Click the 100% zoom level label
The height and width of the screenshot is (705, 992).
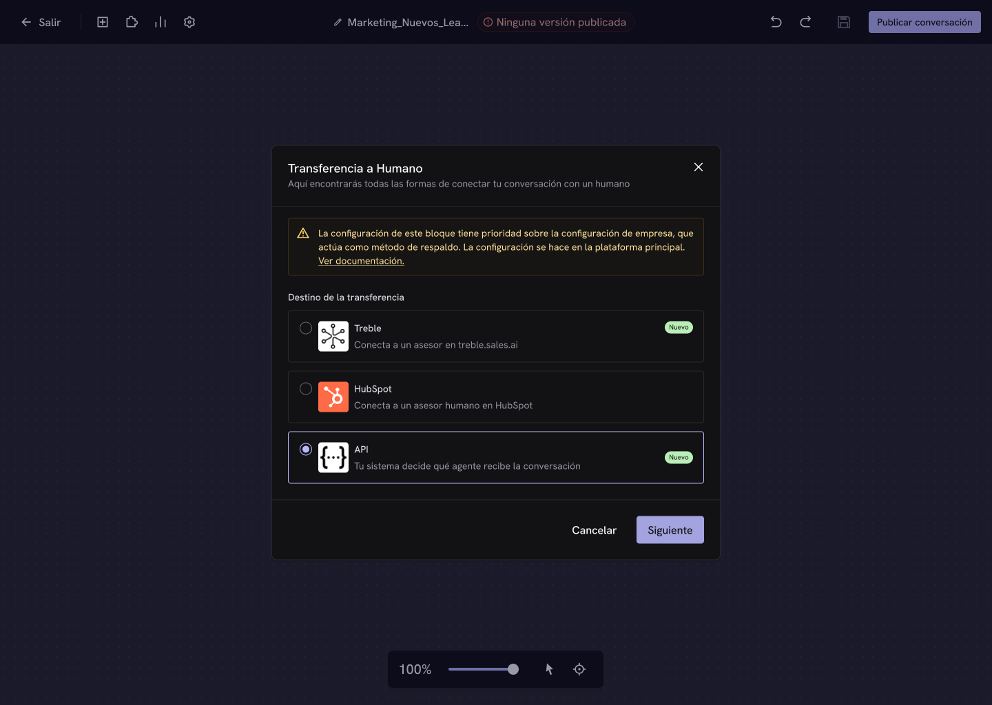[415, 669]
